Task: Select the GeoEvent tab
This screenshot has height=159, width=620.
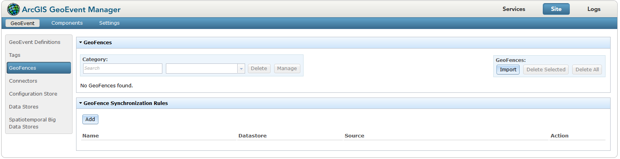Action: [22, 23]
